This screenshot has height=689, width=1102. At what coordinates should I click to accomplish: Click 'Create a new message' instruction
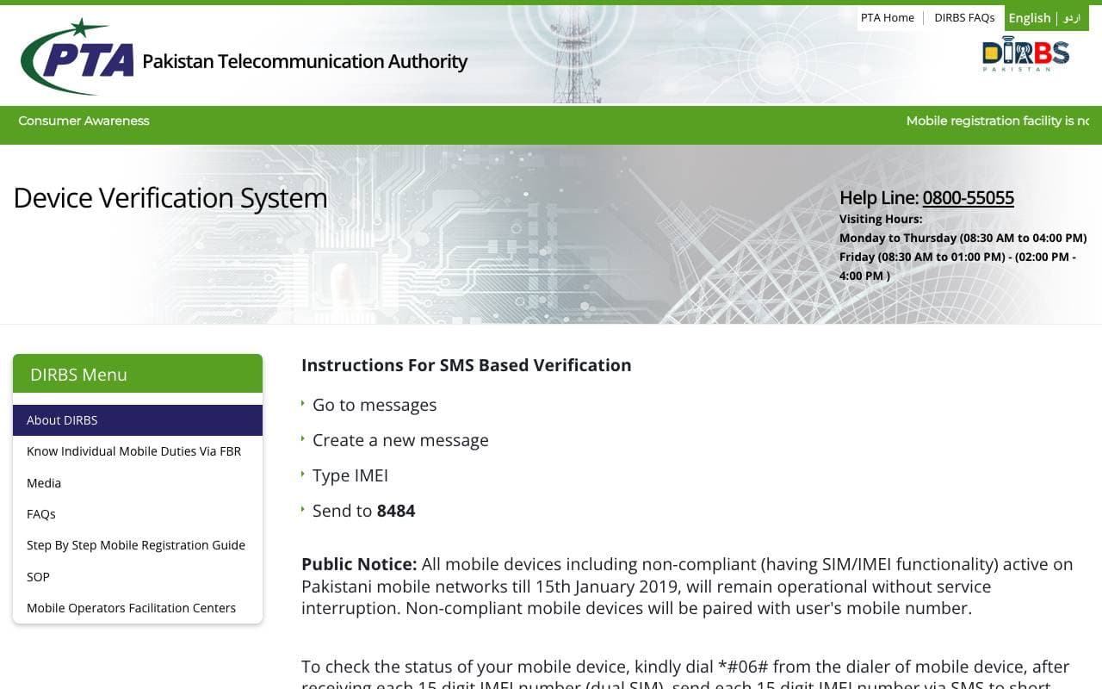400,440
